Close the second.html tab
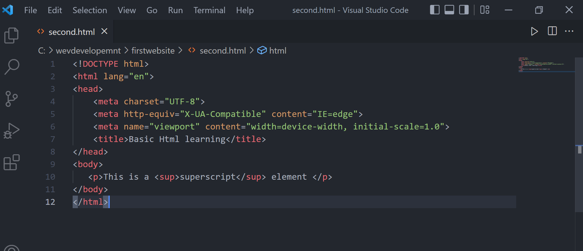583x251 pixels. 104,31
